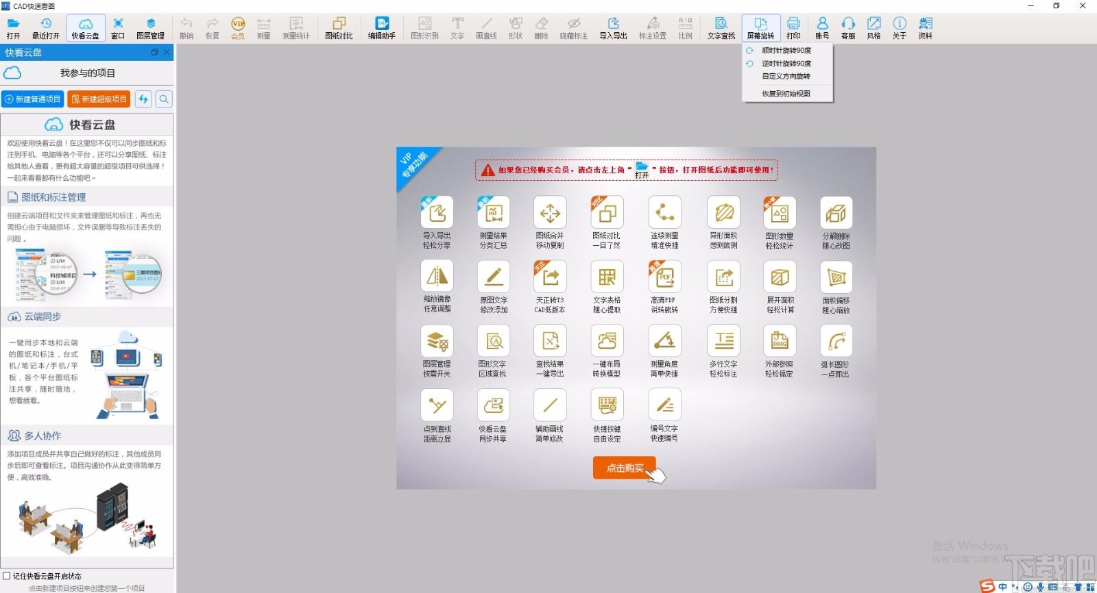Toggle 记住快看云盘开启状态 checkbox
The image size is (1097, 593).
pos(7,576)
